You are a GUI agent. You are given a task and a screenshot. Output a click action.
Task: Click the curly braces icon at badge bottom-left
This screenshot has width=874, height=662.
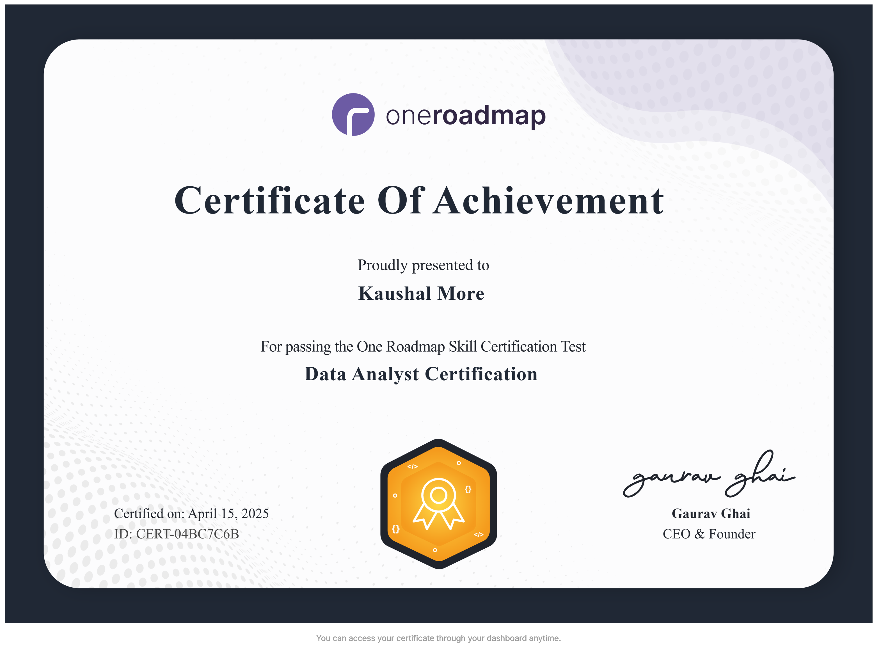[395, 529]
